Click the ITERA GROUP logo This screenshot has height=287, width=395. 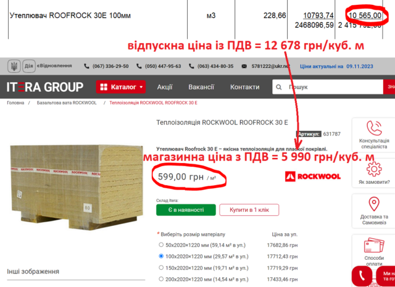click(x=45, y=87)
